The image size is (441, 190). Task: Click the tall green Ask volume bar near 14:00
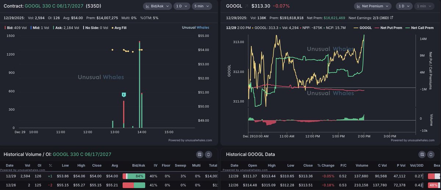(x=140, y=85)
